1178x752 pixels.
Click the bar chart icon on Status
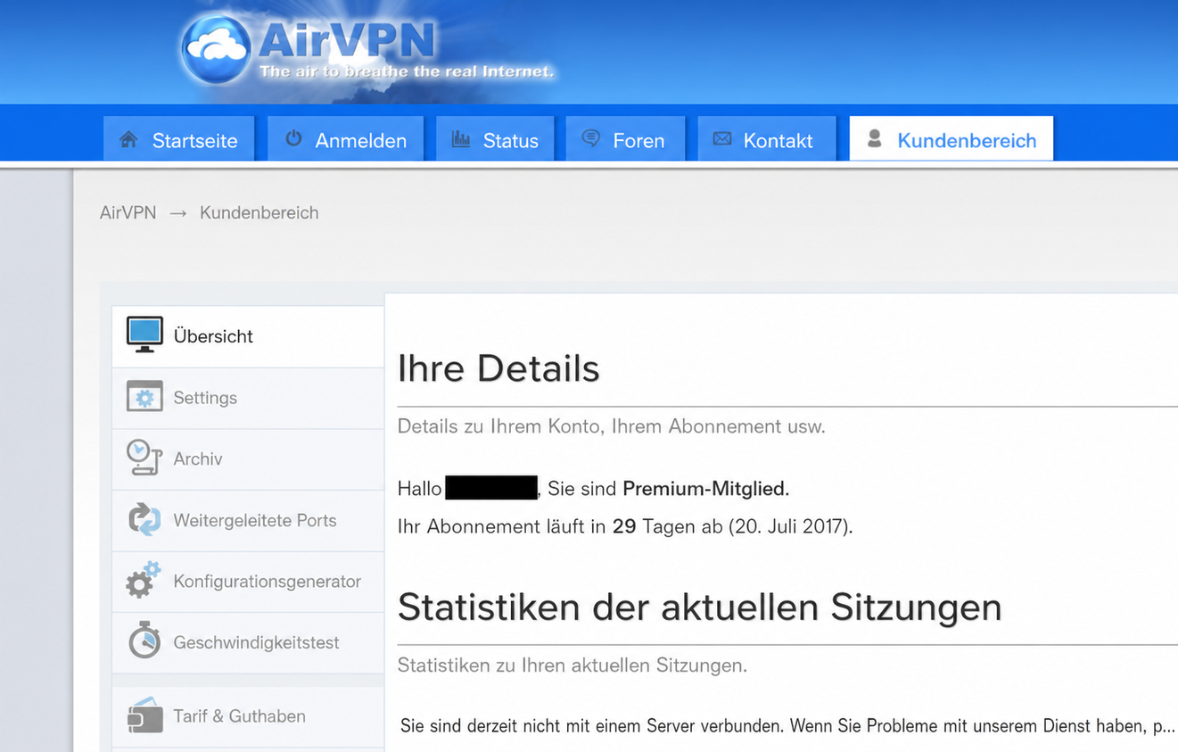click(461, 139)
